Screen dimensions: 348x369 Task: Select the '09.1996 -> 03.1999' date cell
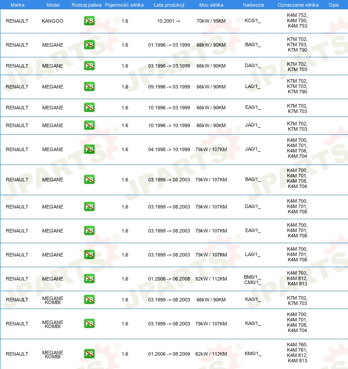coord(169,87)
